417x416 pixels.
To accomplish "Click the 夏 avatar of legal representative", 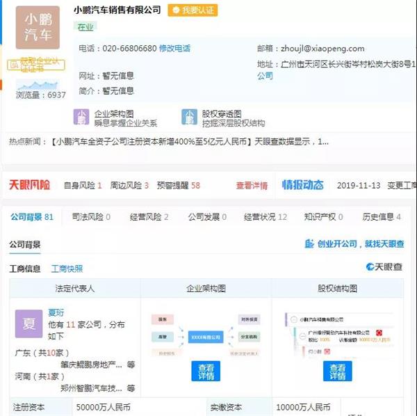I will (28, 324).
